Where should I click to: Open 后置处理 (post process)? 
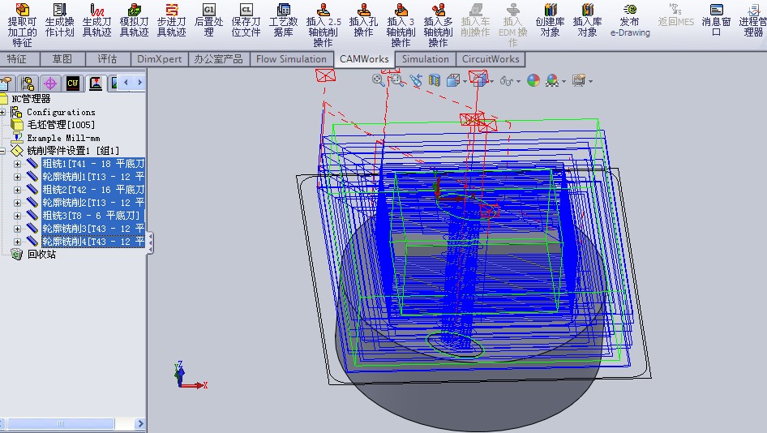pos(209,20)
